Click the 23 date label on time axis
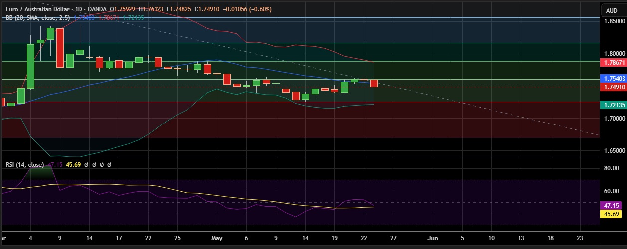Viewport: 627px width, 249px height. pos(580,239)
